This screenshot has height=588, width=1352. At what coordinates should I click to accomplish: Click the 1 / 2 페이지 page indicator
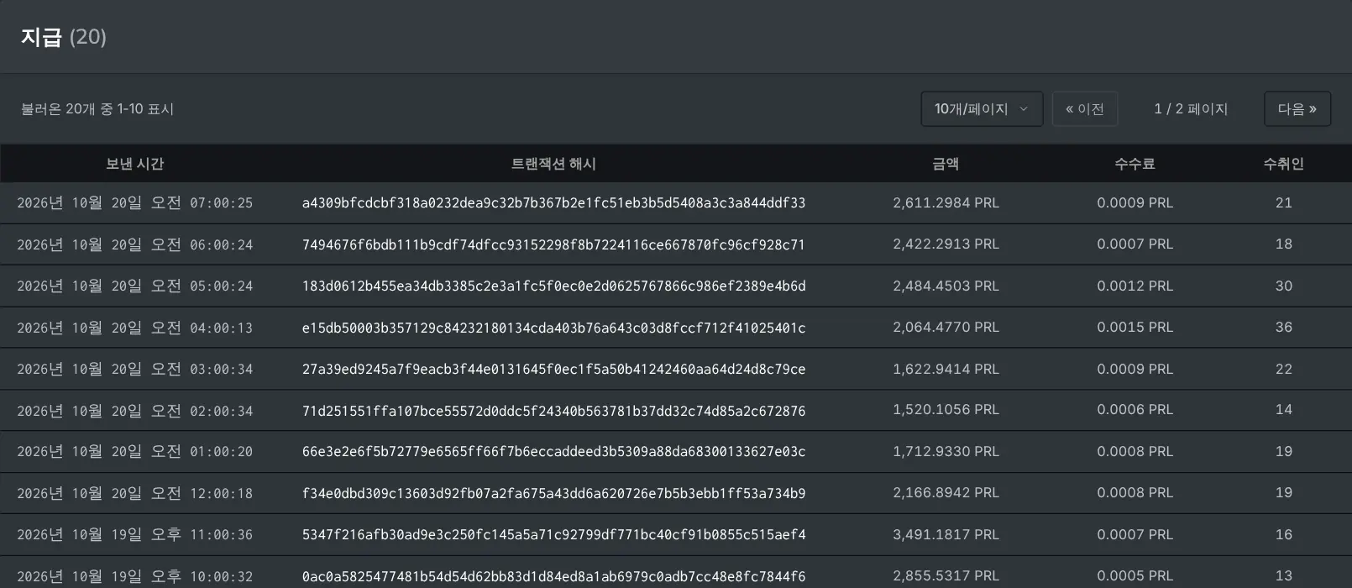click(x=1191, y=109)
